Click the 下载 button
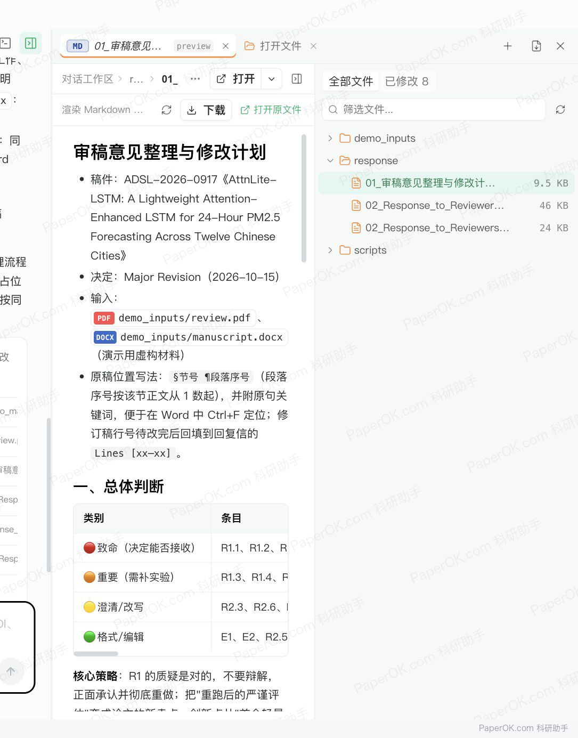The width and height of the screenshot is (578, 738). pyautogui.click(x=206, y=110)
